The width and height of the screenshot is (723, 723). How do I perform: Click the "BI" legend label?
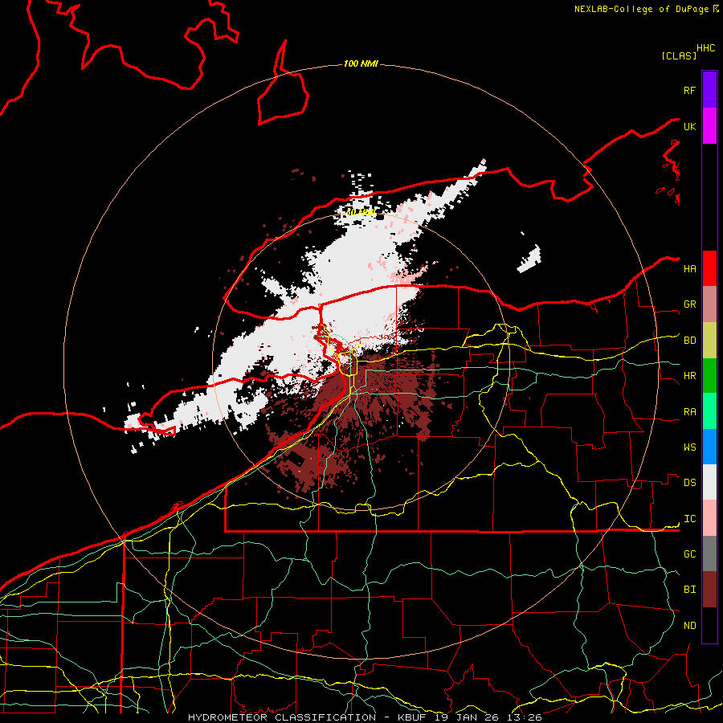coord(689,590)
